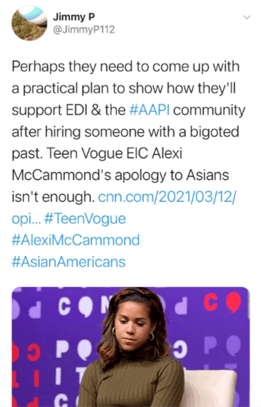Tap the red speech-bubble graphic in photo corner
This screenshot has width=261, height=407.
click(233, 302)
